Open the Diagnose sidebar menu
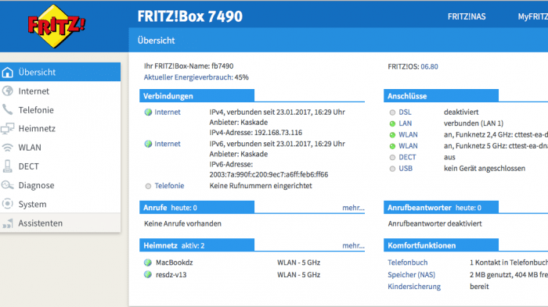The image size is (548, 307). [x=60, y=185]
